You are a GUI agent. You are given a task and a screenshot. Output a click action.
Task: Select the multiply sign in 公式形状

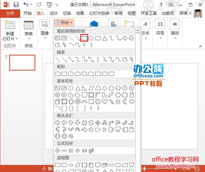pyautogui.click(x=71, y=151)
